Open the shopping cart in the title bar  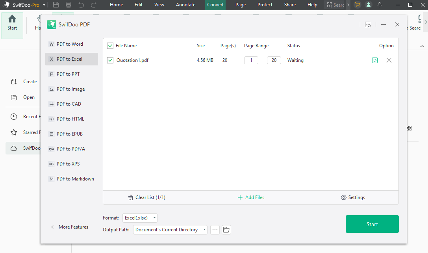click(x=358, y=5)
